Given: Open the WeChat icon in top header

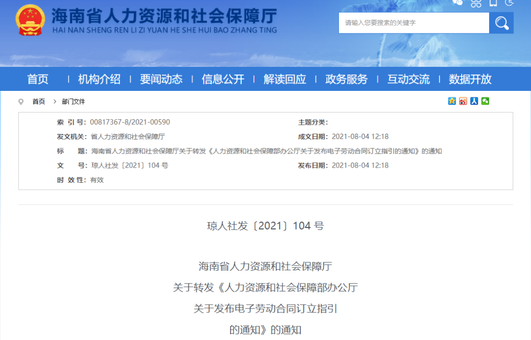Looking at the screenshot, I should [458, 2].
